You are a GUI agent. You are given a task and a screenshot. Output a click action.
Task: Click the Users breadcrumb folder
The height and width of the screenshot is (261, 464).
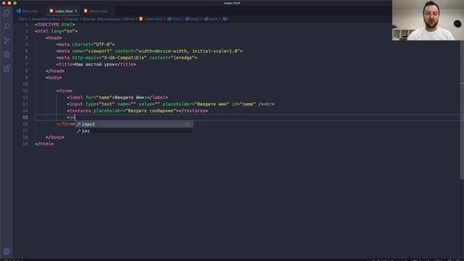pyautogui.click(x=22, y=19)
